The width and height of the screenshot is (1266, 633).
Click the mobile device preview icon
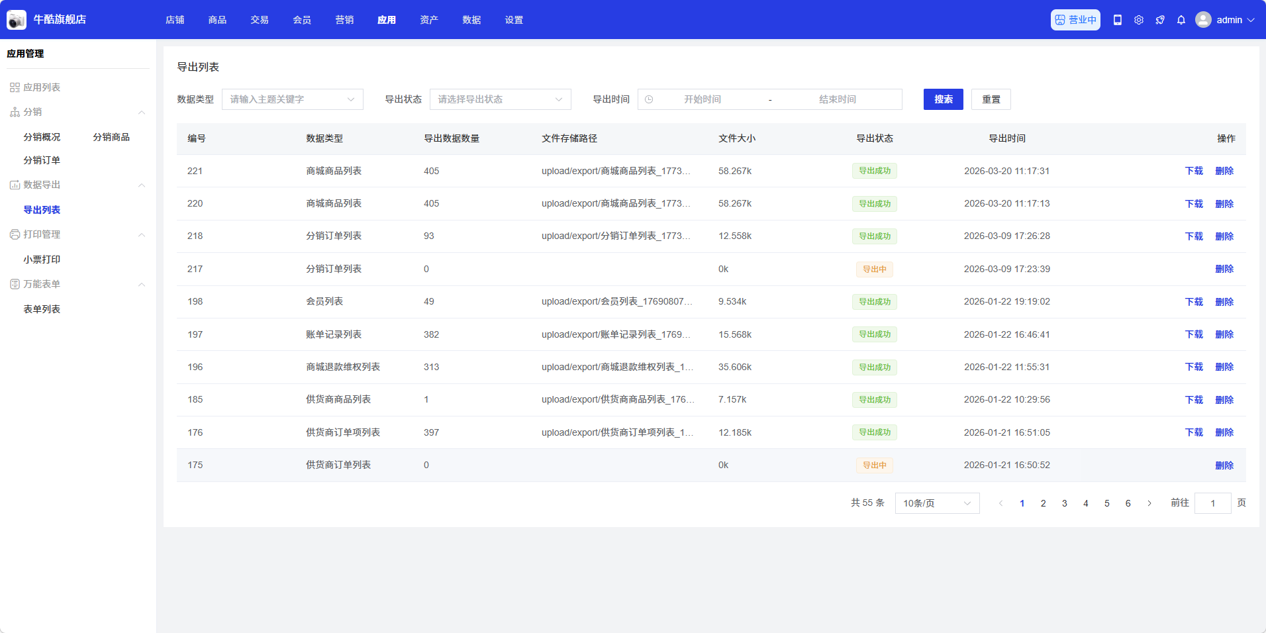[x=1118, y=20]
